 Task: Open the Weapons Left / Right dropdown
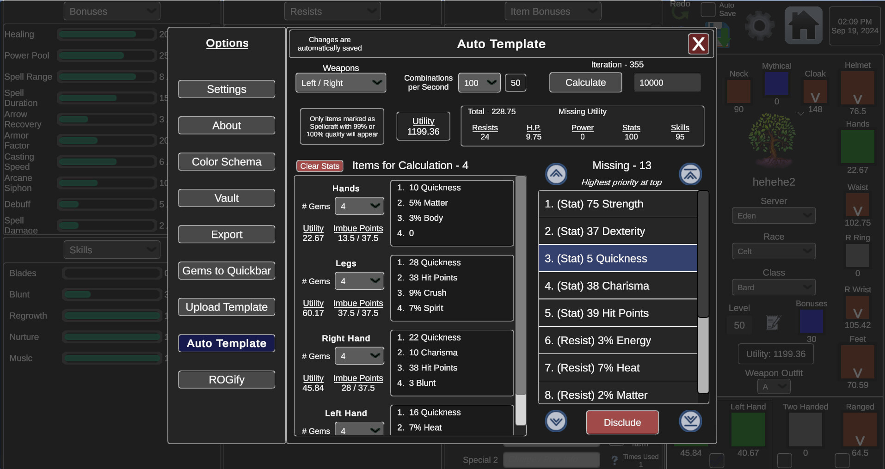point(340,83)
